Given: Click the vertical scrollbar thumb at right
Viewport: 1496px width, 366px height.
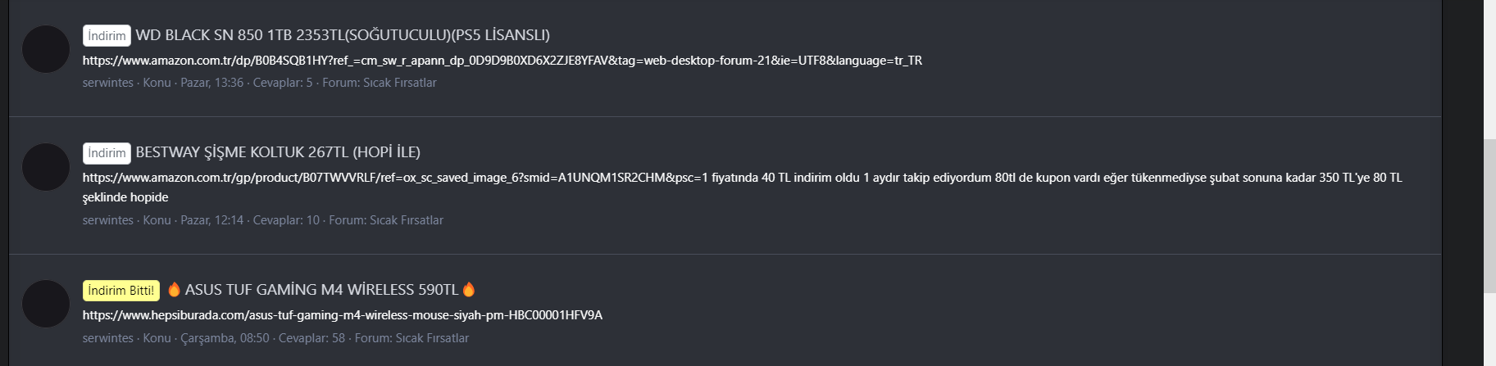Looking at the screenshot, I should pyautogui.click(x=1489, y=215).
